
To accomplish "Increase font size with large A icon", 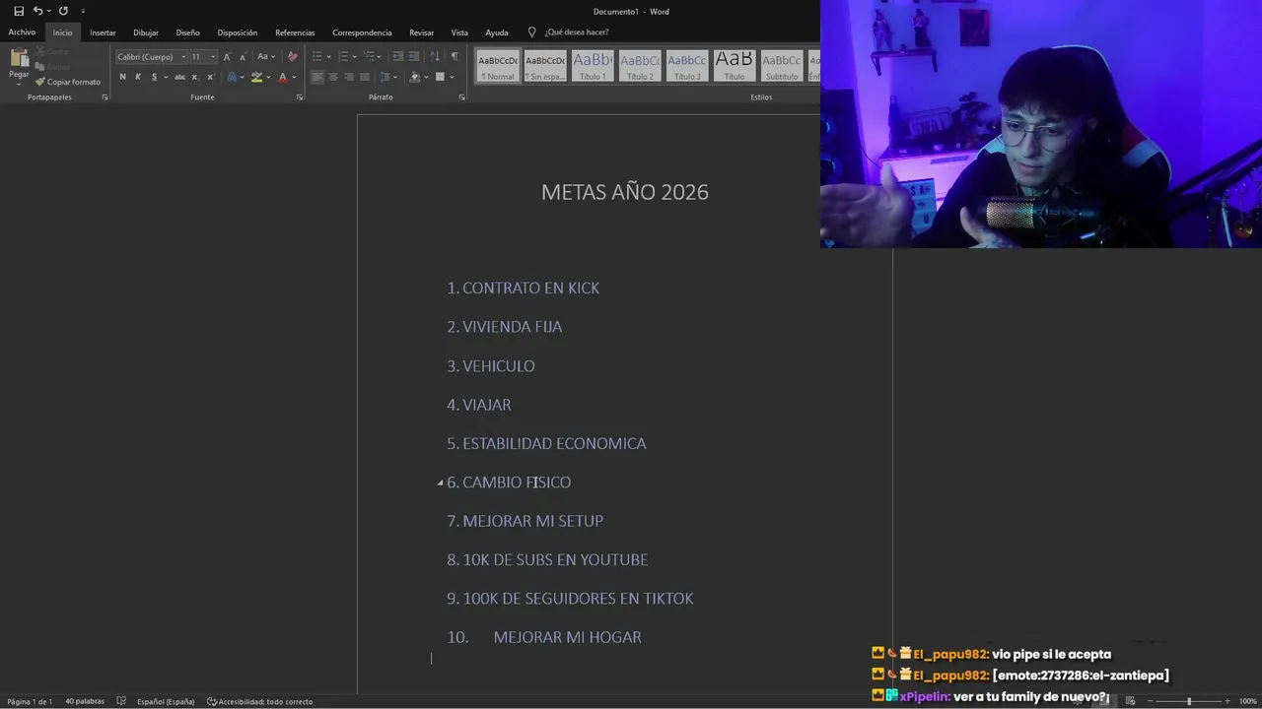I will [227, 56].
